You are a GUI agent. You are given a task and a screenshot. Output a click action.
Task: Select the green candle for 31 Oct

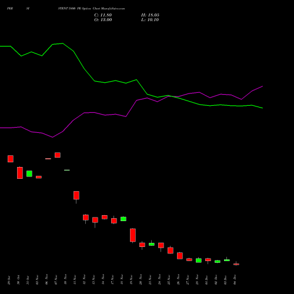29,173
